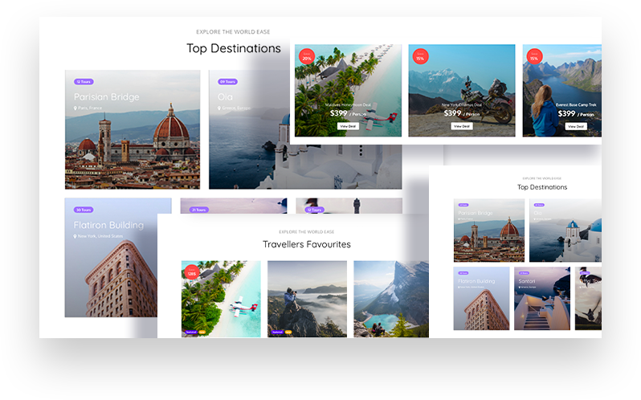Image resolution: width=641 pixels, height=400 pixels.
Task: Click the red price badge on the Travellers Favourites beach photo
Action: [192, 272]
